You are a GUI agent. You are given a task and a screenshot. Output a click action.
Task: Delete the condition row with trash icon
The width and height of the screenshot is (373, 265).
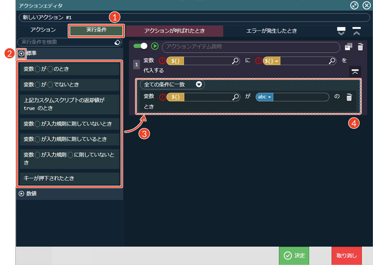click(349, 97)
